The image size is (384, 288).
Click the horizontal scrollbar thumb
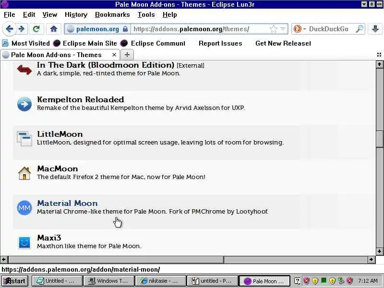click(116, 259)
